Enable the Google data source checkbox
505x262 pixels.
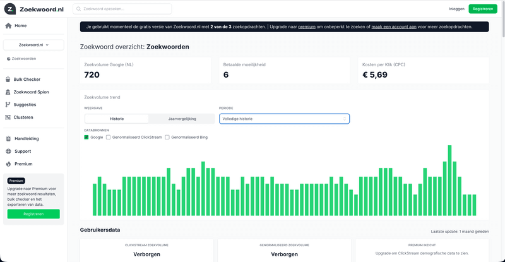pyautogui.click(x=86, y=137)
